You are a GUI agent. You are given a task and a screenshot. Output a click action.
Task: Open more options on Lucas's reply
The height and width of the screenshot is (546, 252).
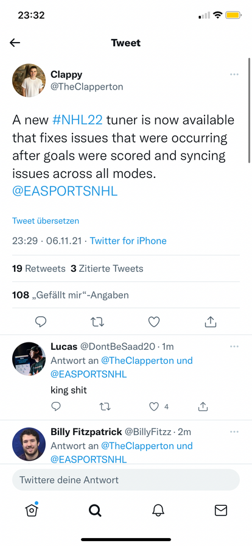coord(234,346)
